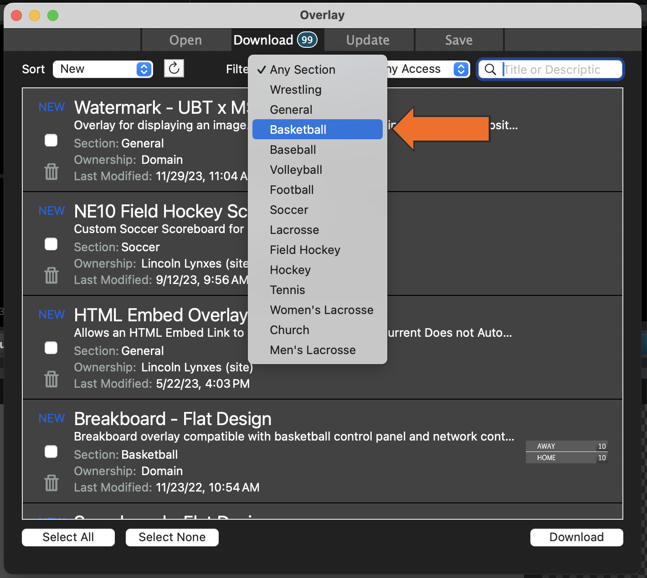Choose Basketball from section list
Image resolution: width=647 pixels, height=578 pixels.
point(298,130)
